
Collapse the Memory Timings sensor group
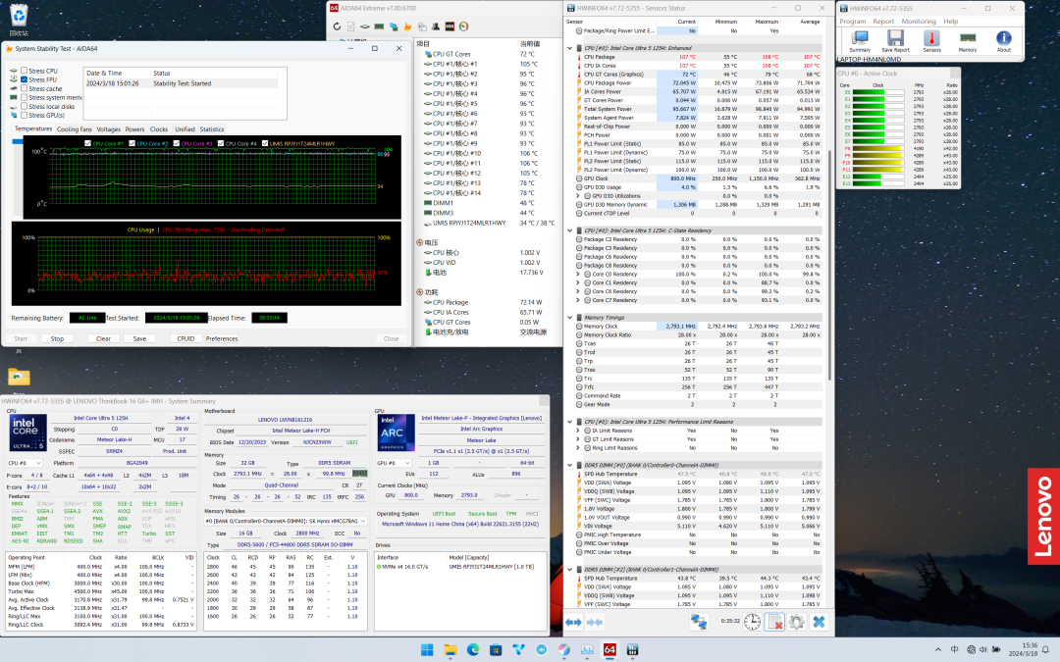(x=570, y=318)
